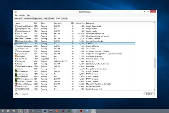Screen dimensions: 169x113
Task: Open the Options menu
Action: (22, 15)
